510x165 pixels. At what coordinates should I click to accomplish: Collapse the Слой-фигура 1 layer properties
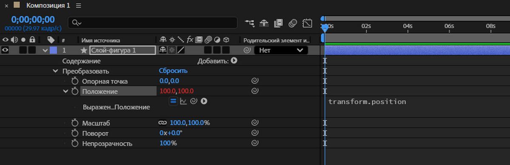pyautogui.click(x=45, y=51)
